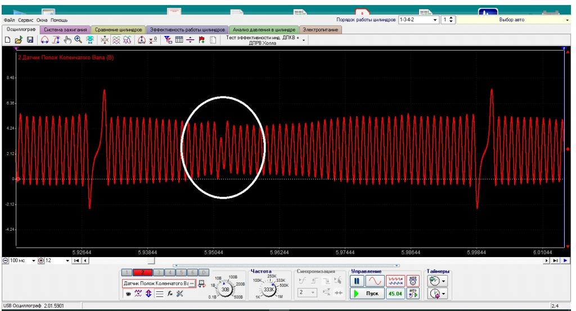This screenshot has width=576, height=311.
Task: Open file using the folder icon
Action: tap(19, 40)
